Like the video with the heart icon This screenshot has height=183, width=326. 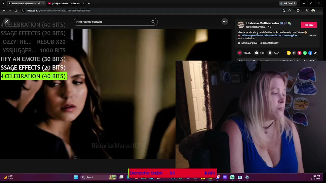[239, 53]
